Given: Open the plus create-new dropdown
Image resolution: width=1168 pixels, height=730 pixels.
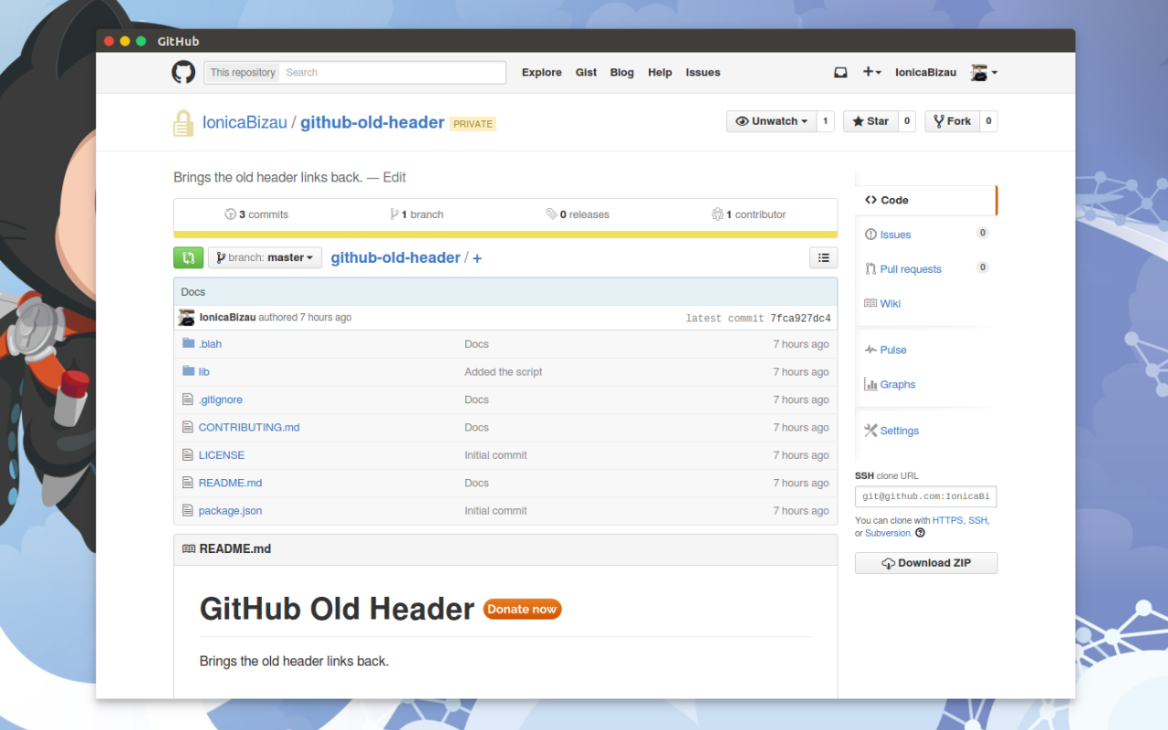Looking at the screenshot, I should tap(871, 72).
